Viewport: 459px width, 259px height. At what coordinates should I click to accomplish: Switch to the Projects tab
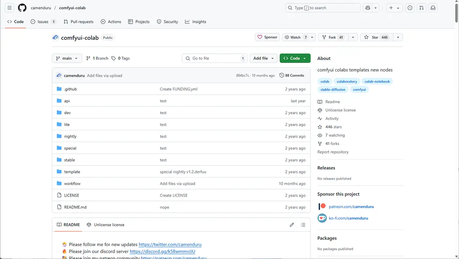[x=139, y=22]
